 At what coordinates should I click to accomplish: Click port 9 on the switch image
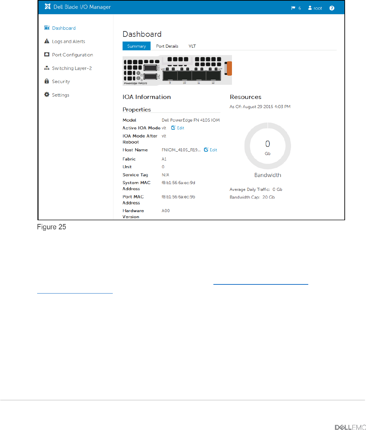pyautogui.click(x=170, y=76)
